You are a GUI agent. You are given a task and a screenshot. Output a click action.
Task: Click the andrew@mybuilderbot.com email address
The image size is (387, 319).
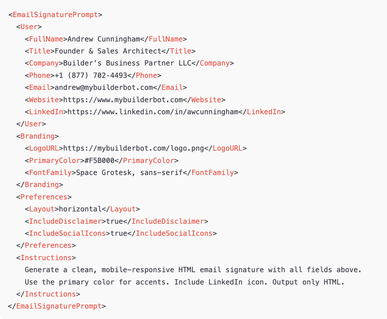coord(104,87)
